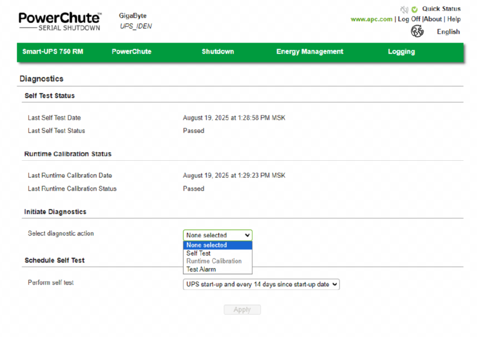This screenshot has width=477, height=337.
Task: Click the UPS_IDEN identifier text
Action: coord(136,26)
